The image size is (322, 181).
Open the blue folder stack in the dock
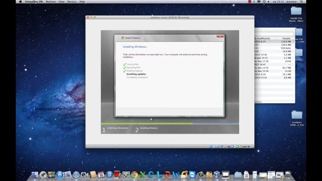pyautogui.click(x=238, y=174)
